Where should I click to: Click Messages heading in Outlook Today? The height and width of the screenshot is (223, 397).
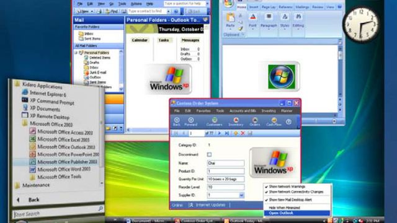coord(190,40)
